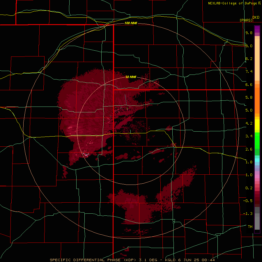Click the 50 NMI range ring label
Viewport: 262px width, 262px height.
tap(131, 77)
